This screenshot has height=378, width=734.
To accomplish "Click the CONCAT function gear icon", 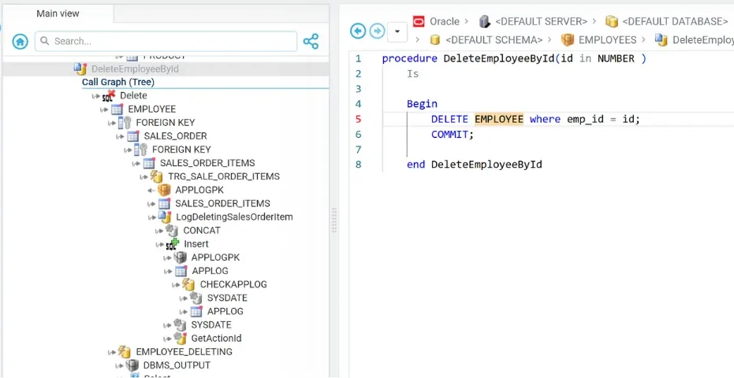I will tap(172, 231).
